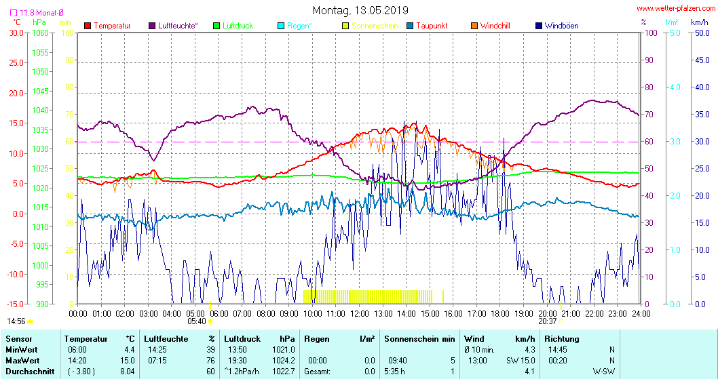This screenshot has width=718, height=379.
Task: Click the dark blue Windböen legend swatch
Action: point(539,26)
